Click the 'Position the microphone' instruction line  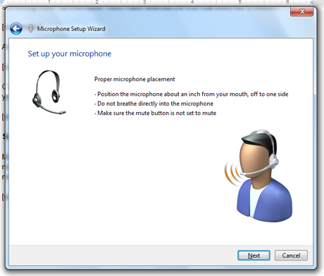tap(192, 94)
